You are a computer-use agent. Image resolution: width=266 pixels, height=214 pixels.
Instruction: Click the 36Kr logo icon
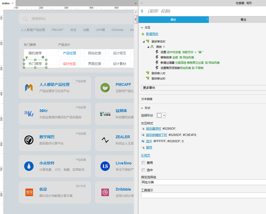click(29, 114)
